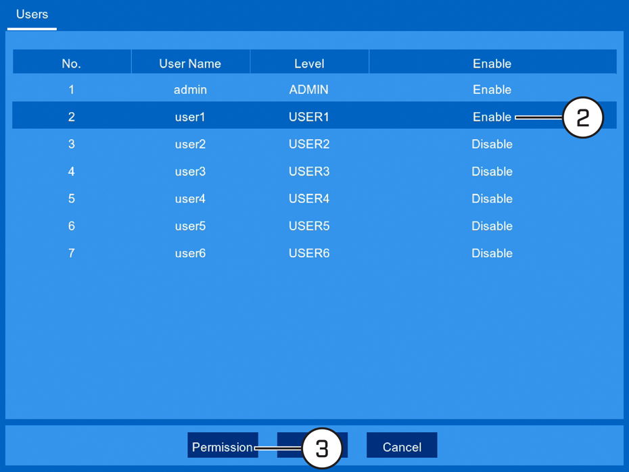Click the Permission button
The height and width of the screenshot is (472, 629).
pos(223,445)
